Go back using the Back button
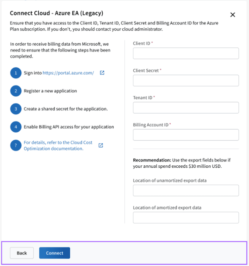Screen dimensions: 249x266 click(x=22, y=253)
